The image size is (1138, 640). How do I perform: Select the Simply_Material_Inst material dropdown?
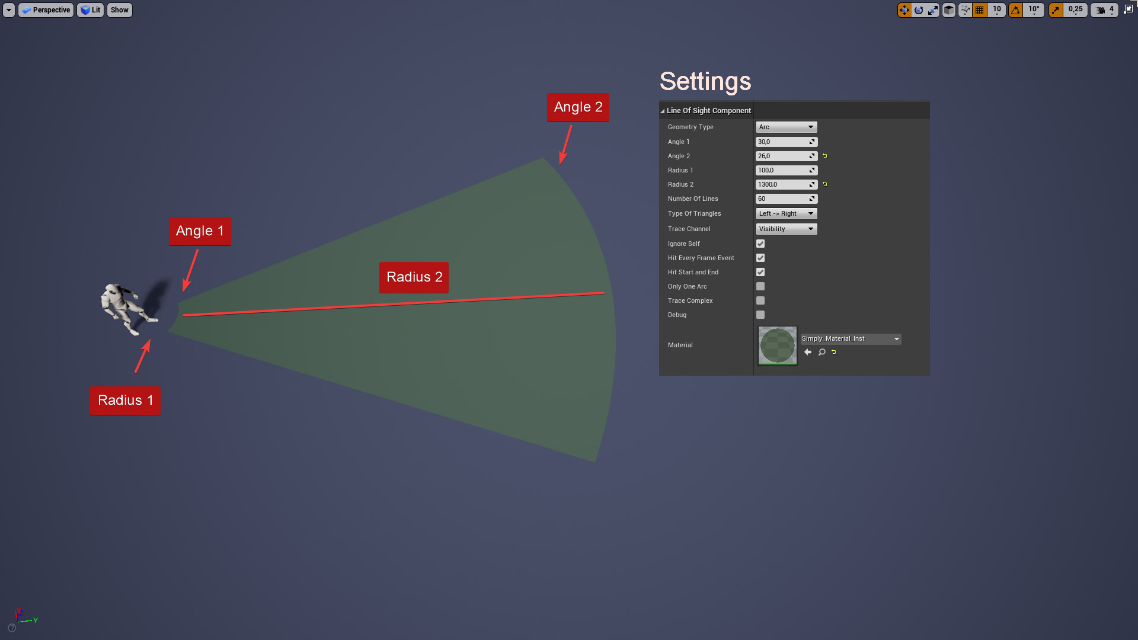[x=849, y=338]
